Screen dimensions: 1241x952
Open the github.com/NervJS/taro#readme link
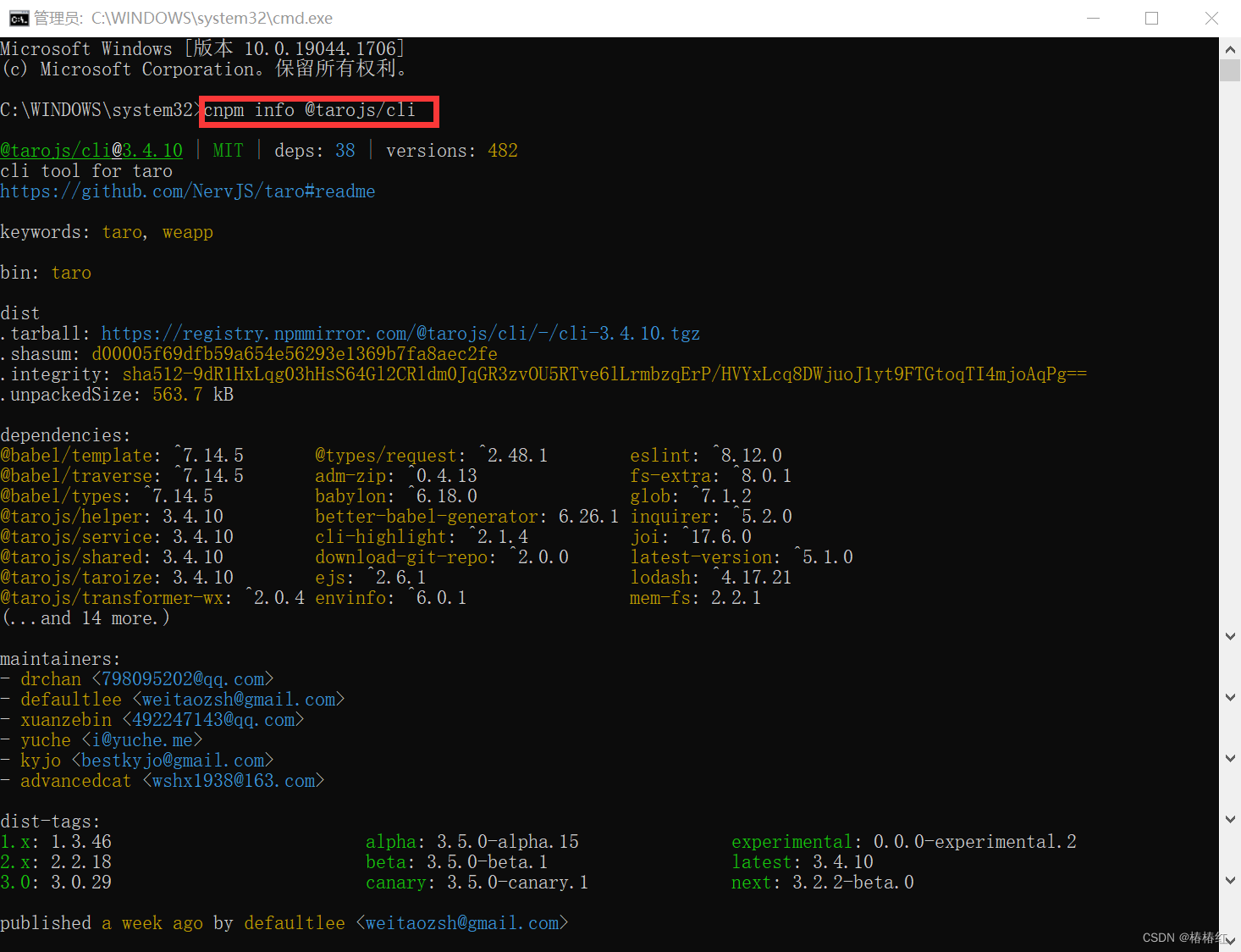point(187,191)
